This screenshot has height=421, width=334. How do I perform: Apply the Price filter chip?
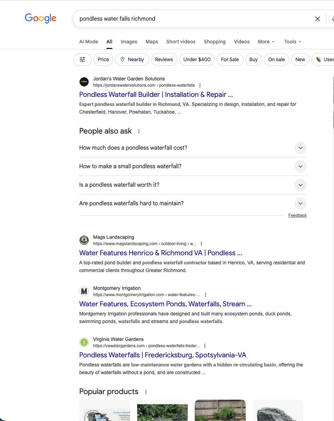(103, 59)
